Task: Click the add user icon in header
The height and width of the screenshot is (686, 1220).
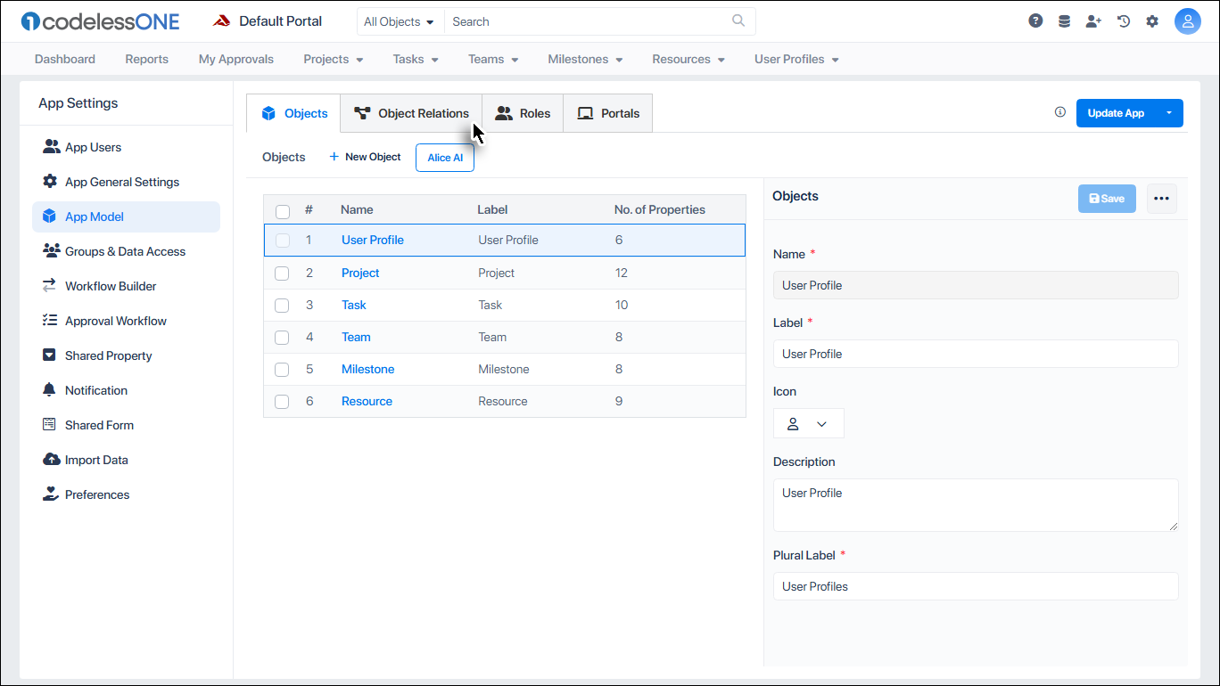Action: point(1093,21)
